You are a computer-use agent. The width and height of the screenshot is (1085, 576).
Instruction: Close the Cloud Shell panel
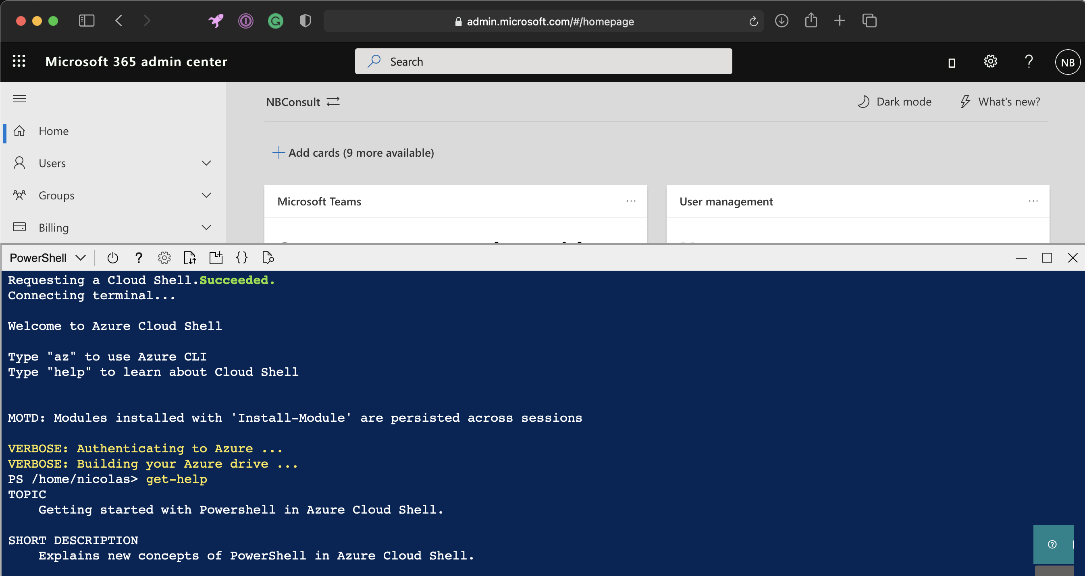(x=1073, y=258)
